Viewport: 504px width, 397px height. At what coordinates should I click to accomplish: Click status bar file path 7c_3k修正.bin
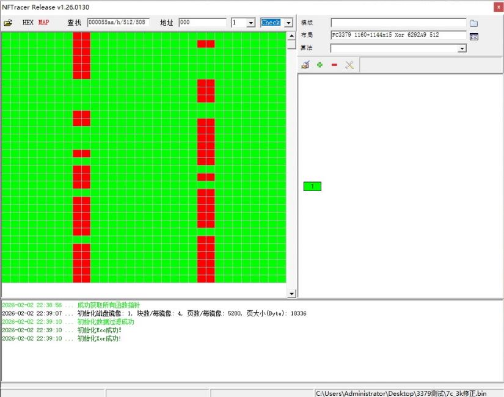coord(401,393)
